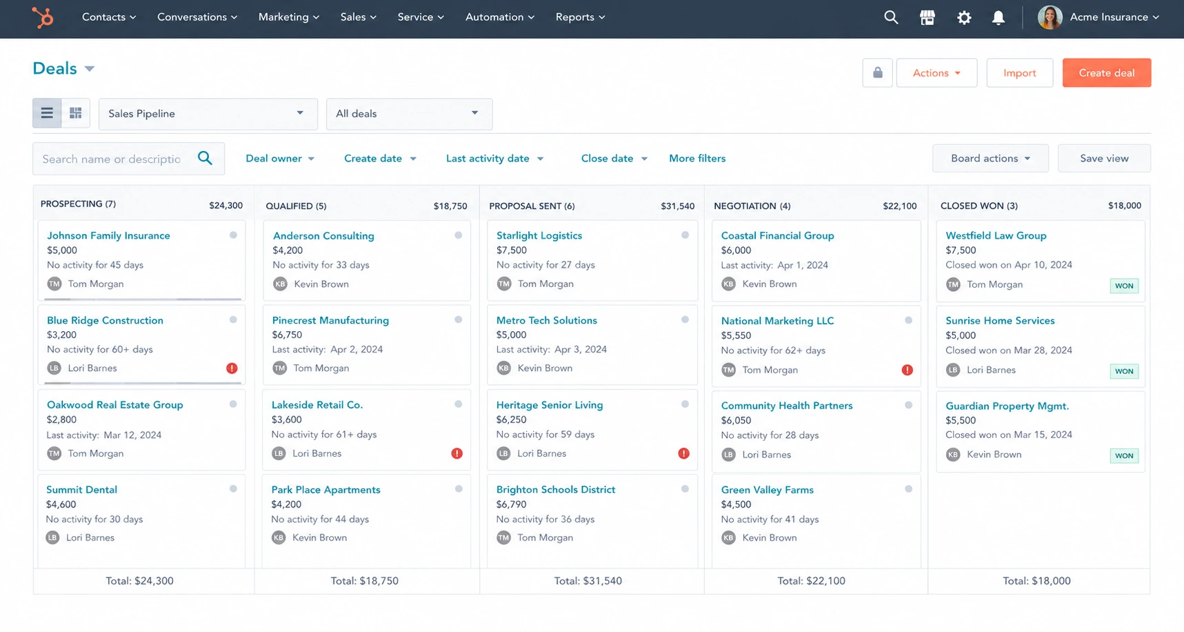This screenshot has width=1184, height=632.
Task: Open the Sales Pipeline selector
Action: coord(208,114)
